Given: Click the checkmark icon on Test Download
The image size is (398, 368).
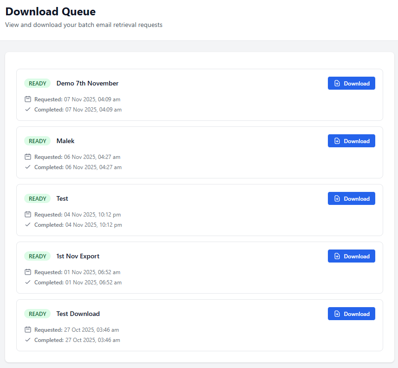Looking at the screenshot, I should 27,340.
